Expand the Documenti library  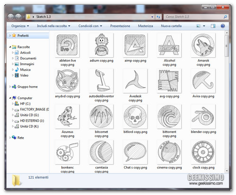tap(13, 58)
